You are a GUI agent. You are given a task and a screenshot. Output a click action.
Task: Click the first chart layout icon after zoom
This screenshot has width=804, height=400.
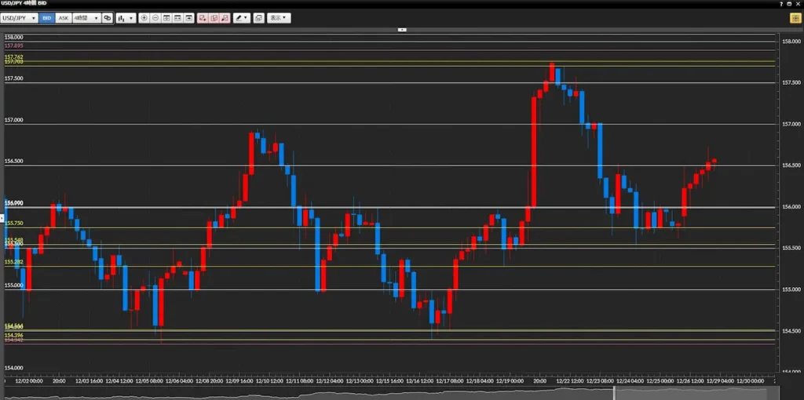(x=166, y=17)
